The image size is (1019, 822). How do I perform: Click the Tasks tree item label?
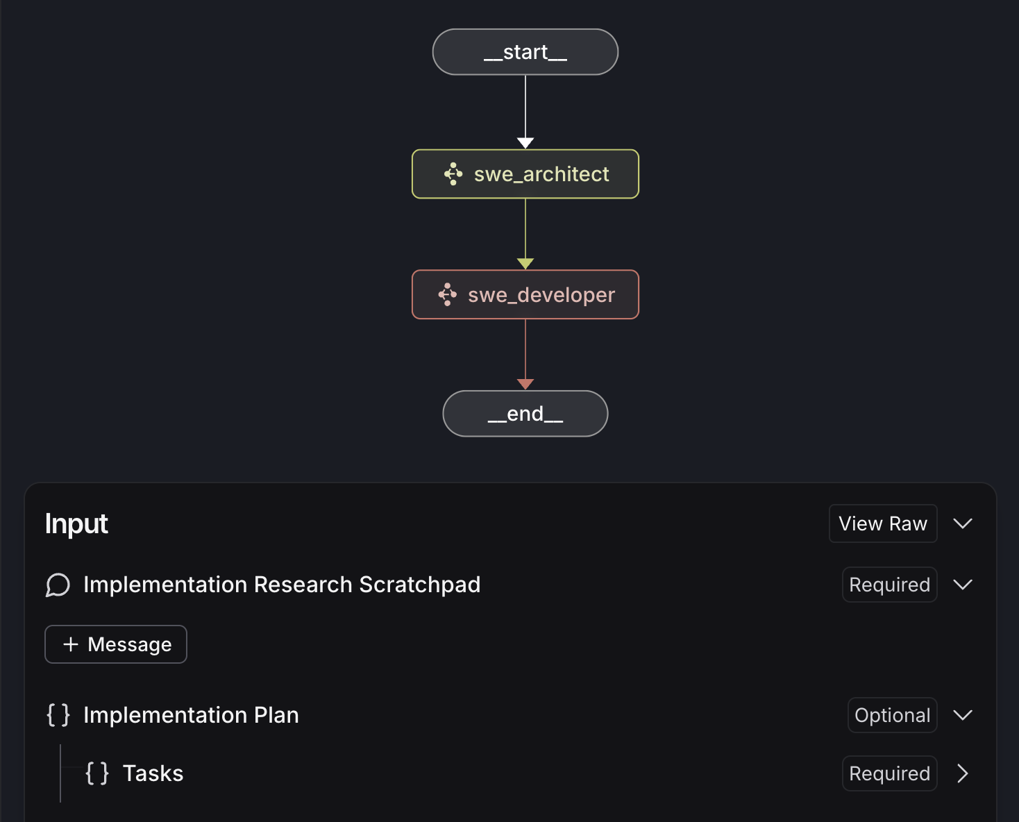pos(153,773)
